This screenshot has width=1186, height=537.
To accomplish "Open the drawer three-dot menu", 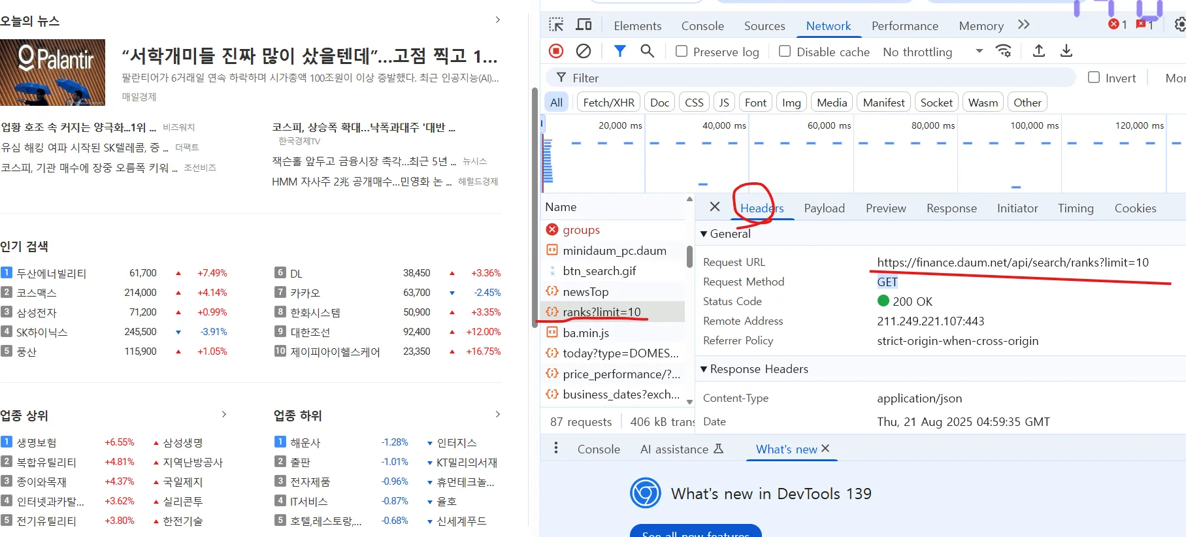I will point(556,448).
